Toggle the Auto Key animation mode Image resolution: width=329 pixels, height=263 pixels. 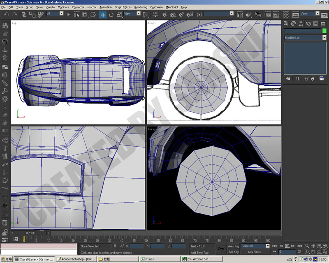point(234,246)
